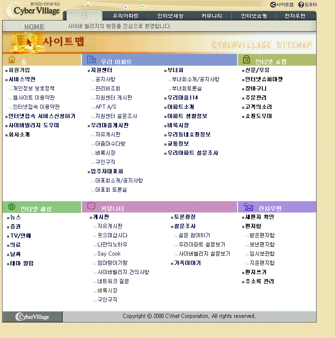Open 대표회소개/공지사항 link
This screenshot has width=335, height=338.
(119, 180)
